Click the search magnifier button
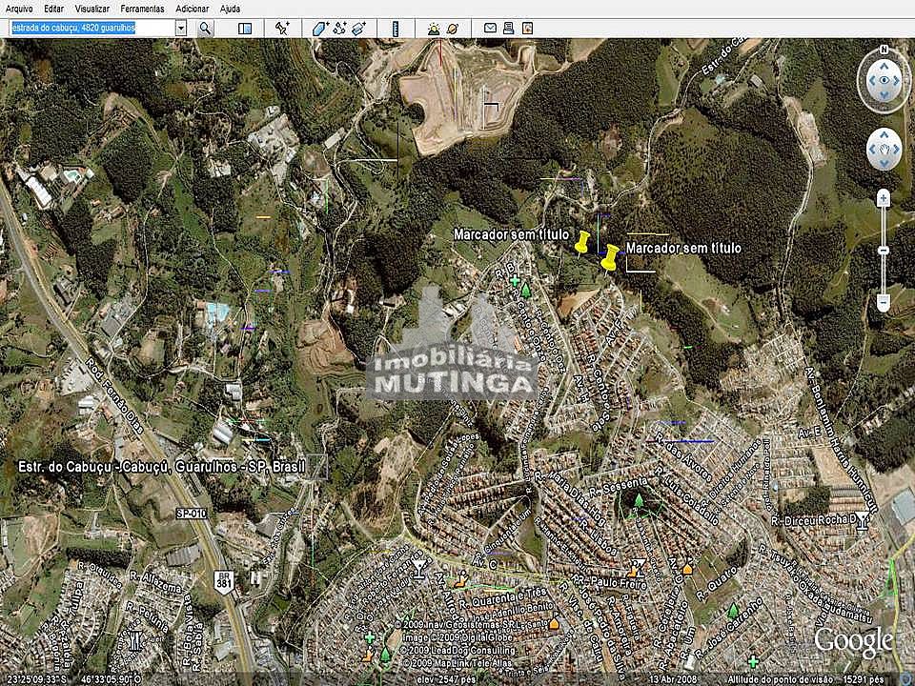The width and height of the screenshot is (915, 686). tap(205, 28)
